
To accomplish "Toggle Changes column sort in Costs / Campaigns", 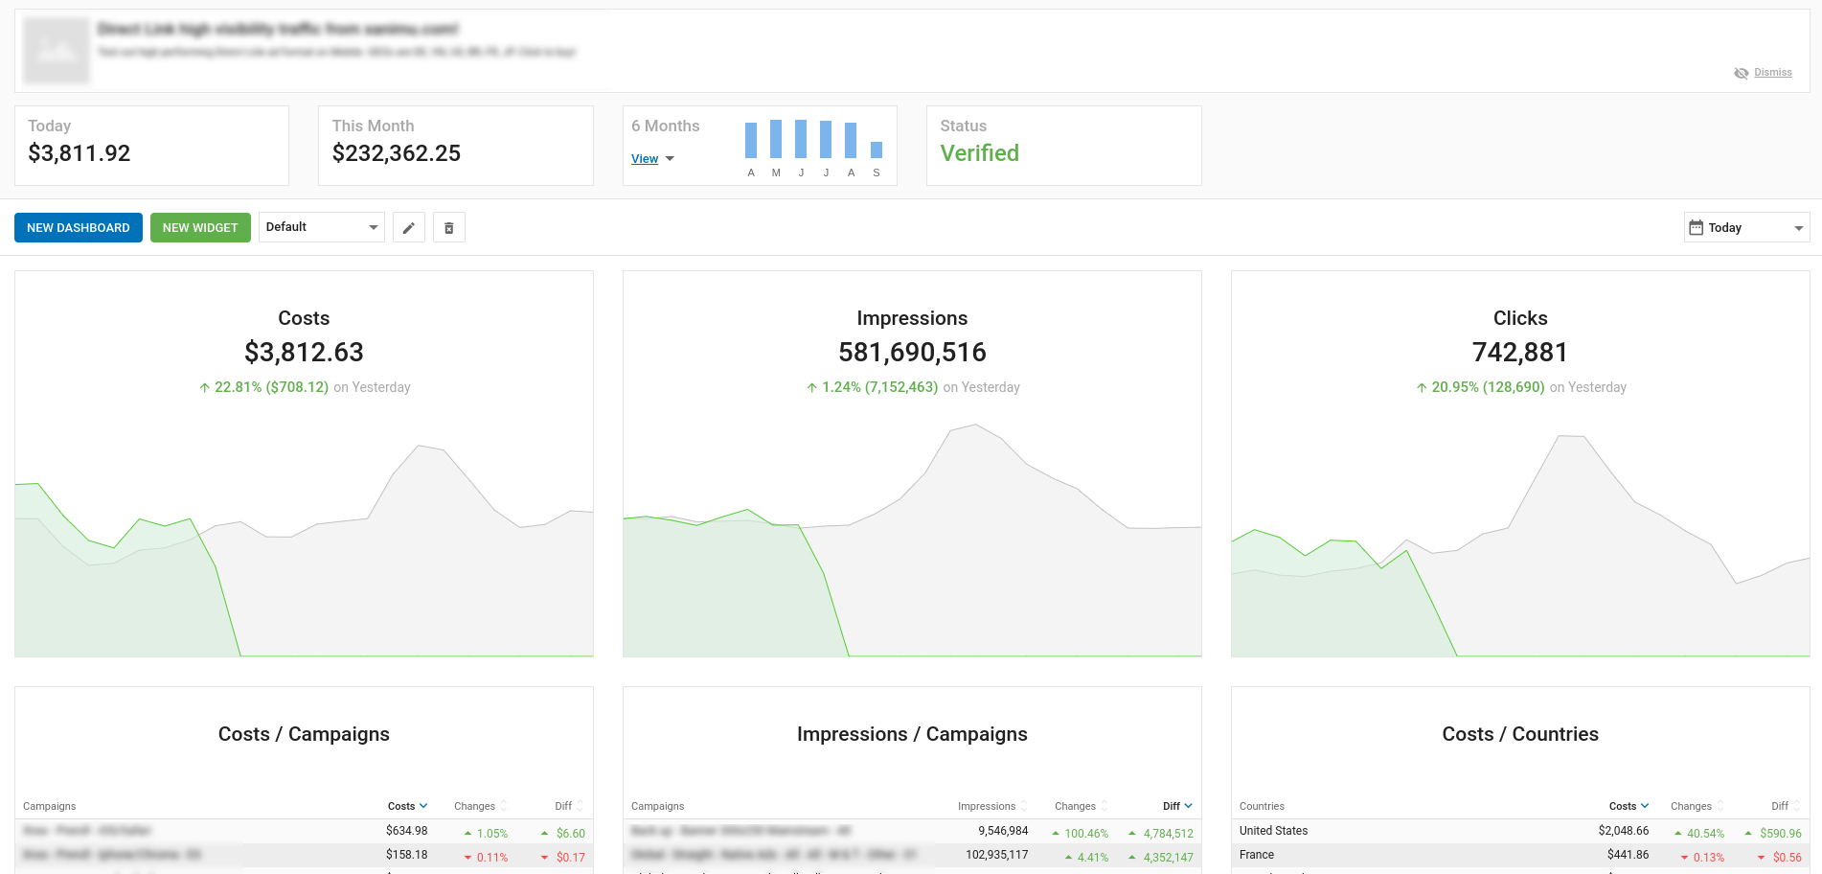I will click(504, 806).
